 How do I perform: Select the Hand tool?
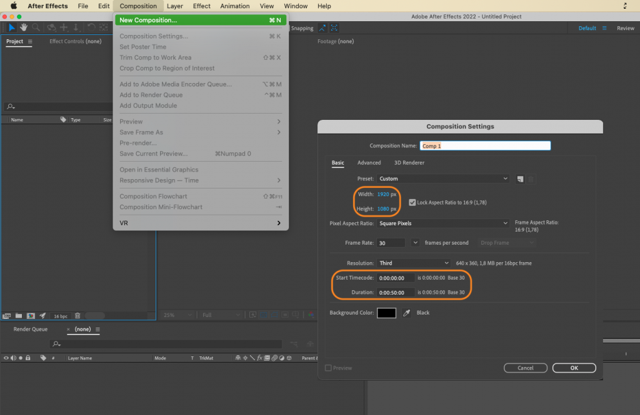click(24, 27)
